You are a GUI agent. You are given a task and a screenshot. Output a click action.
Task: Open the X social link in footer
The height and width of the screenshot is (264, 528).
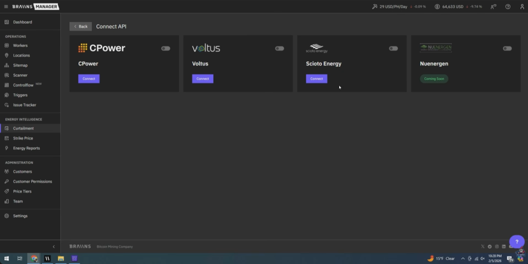[483, 247]
